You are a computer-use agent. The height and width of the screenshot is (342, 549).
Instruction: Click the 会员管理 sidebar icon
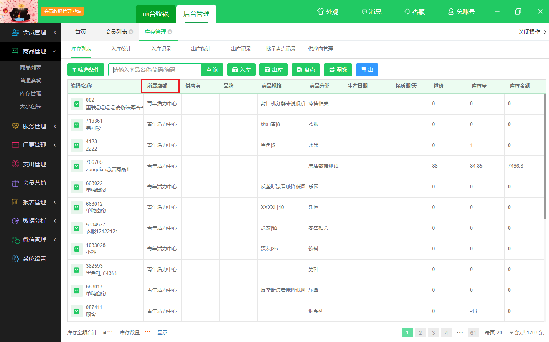15,33
